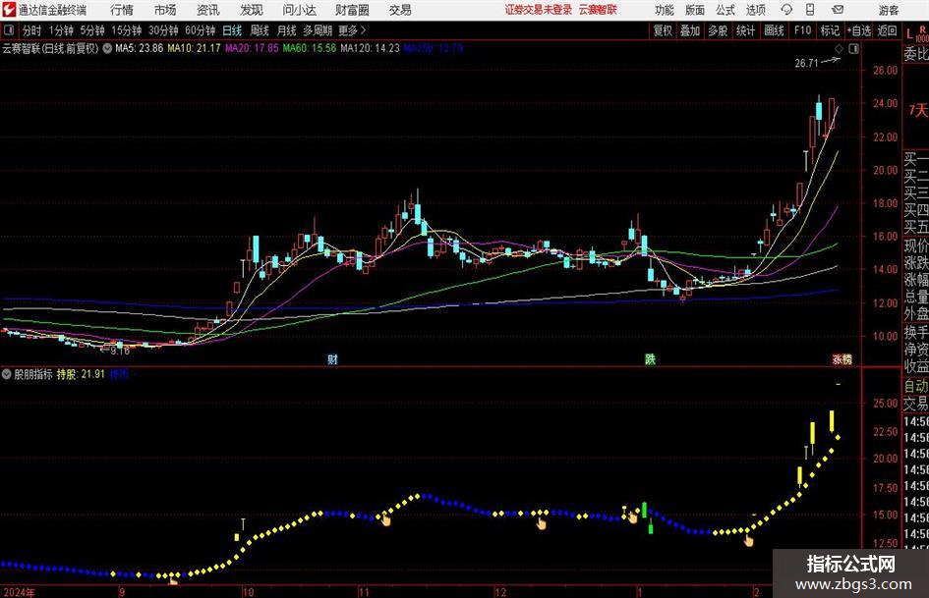Image resolution: width=929 pixels, height=598 pixels.
Task: Open the 功能 menu
Action: (x=664, y=10)
